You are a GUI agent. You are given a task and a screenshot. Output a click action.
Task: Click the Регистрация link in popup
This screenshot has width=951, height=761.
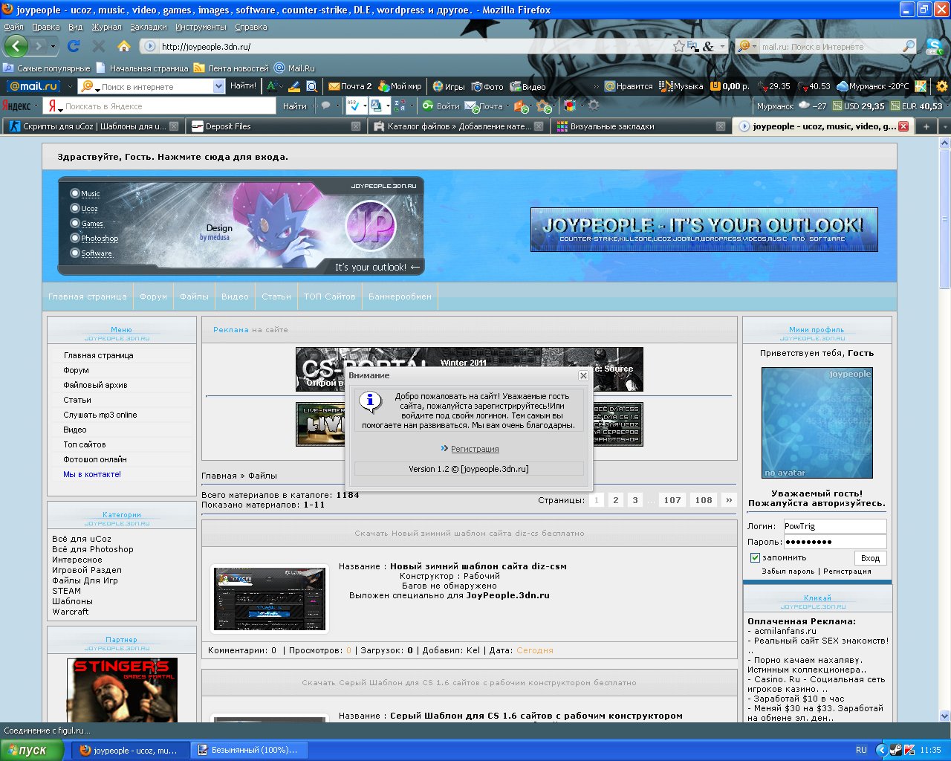coord(475,449)
